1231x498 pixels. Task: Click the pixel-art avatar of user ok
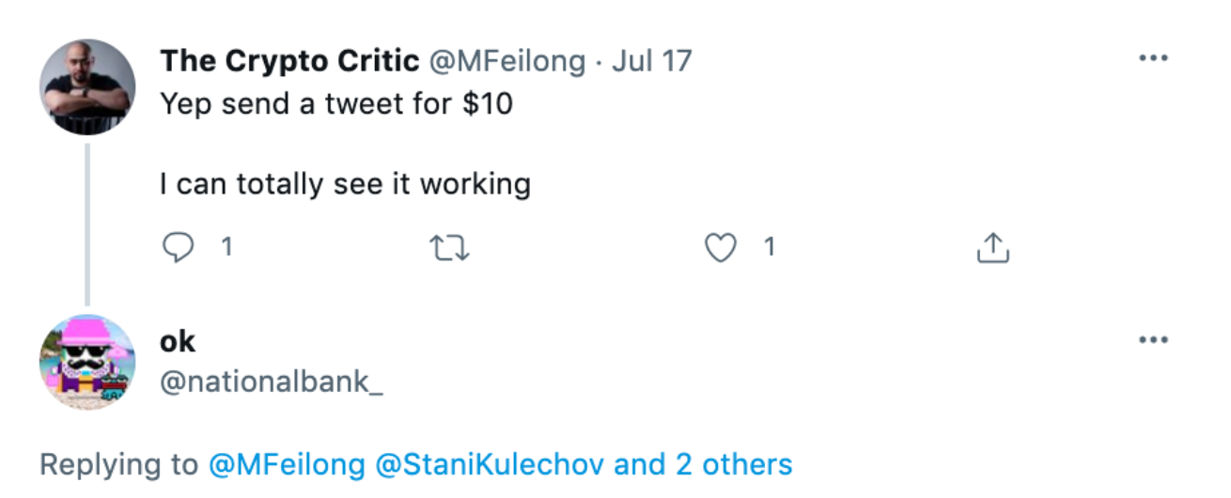[87, 363]
